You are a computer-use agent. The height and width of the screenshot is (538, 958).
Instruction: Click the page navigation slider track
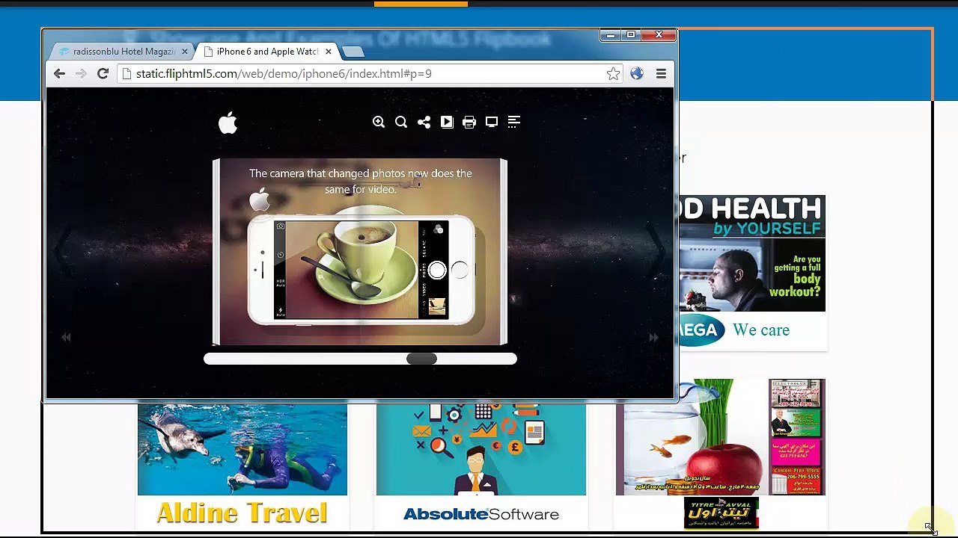tap(360, 359)
